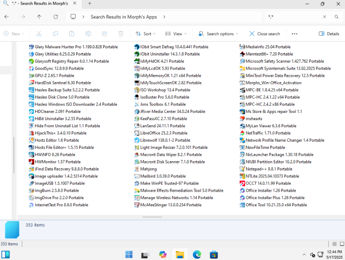Image resolution: width=345 pixels, height=260 pixels.
Task: Select the Notepad++ 8.8.1 Portable icon
Action: 242,169
